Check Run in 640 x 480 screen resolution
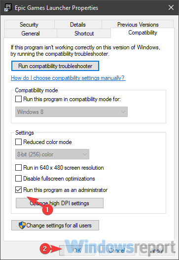This screenshot has height=260, width=179. point(18,167)
